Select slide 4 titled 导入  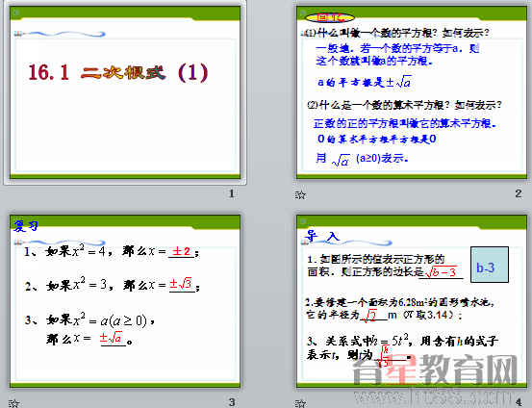[x=412, y=301]
